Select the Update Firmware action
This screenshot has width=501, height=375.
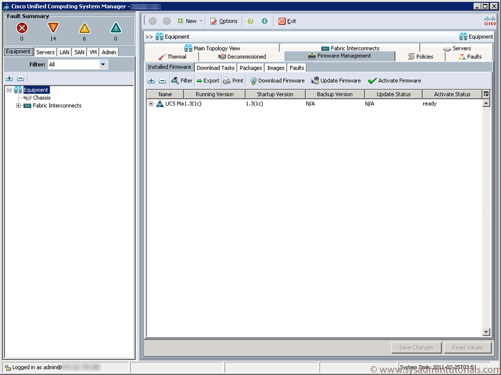click(x=336, y=81)
